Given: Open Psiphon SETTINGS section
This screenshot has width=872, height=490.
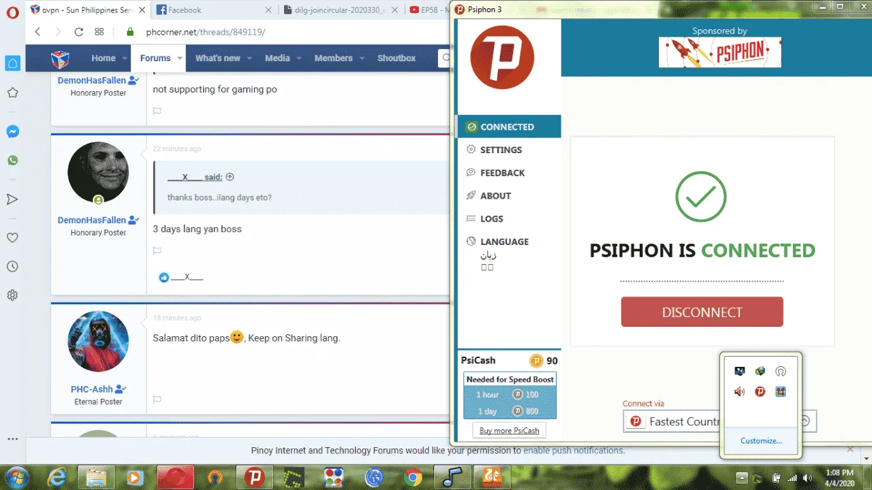Looking at the screenshot, I should coord(501,150).
